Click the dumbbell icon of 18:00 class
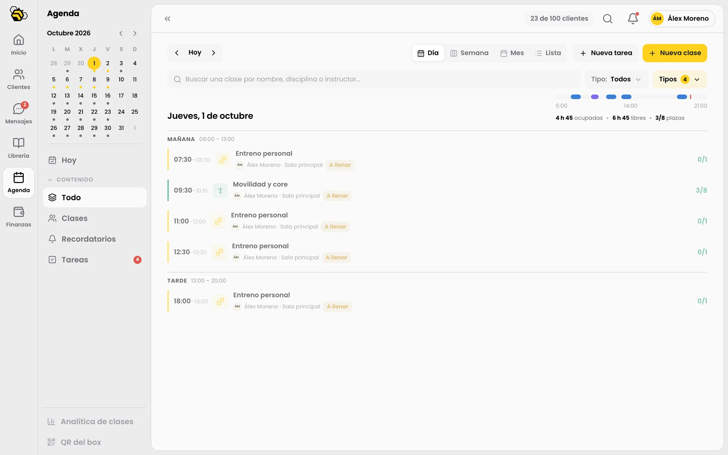This screenshot has width=728, height=455. [220, 301]
